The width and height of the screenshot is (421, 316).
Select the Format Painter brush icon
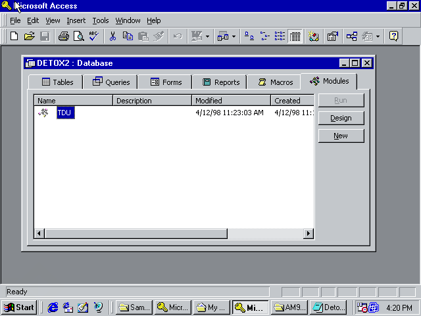coord(159,36)
